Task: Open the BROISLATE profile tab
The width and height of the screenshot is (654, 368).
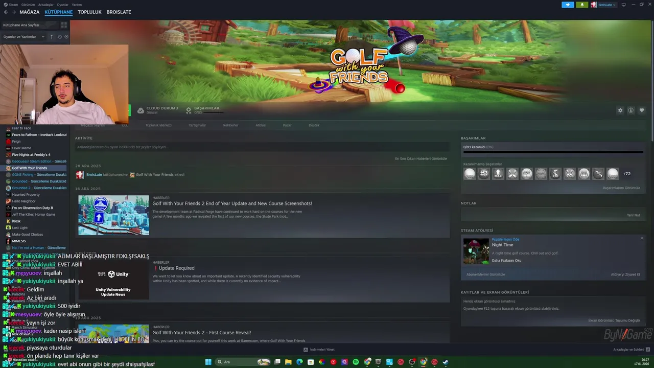Action: (119, 12)
